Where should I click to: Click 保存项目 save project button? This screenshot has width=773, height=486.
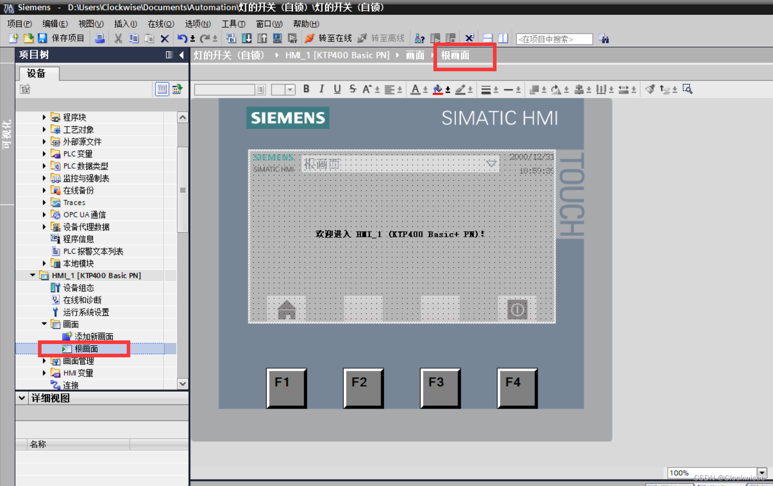tap(61, 38)
